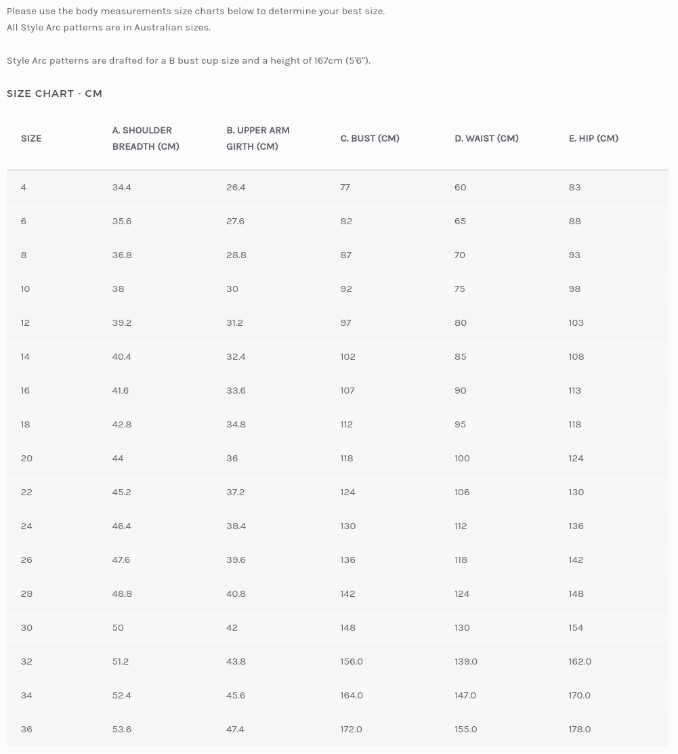Click the Australian sizes note text

click(108, 28)
